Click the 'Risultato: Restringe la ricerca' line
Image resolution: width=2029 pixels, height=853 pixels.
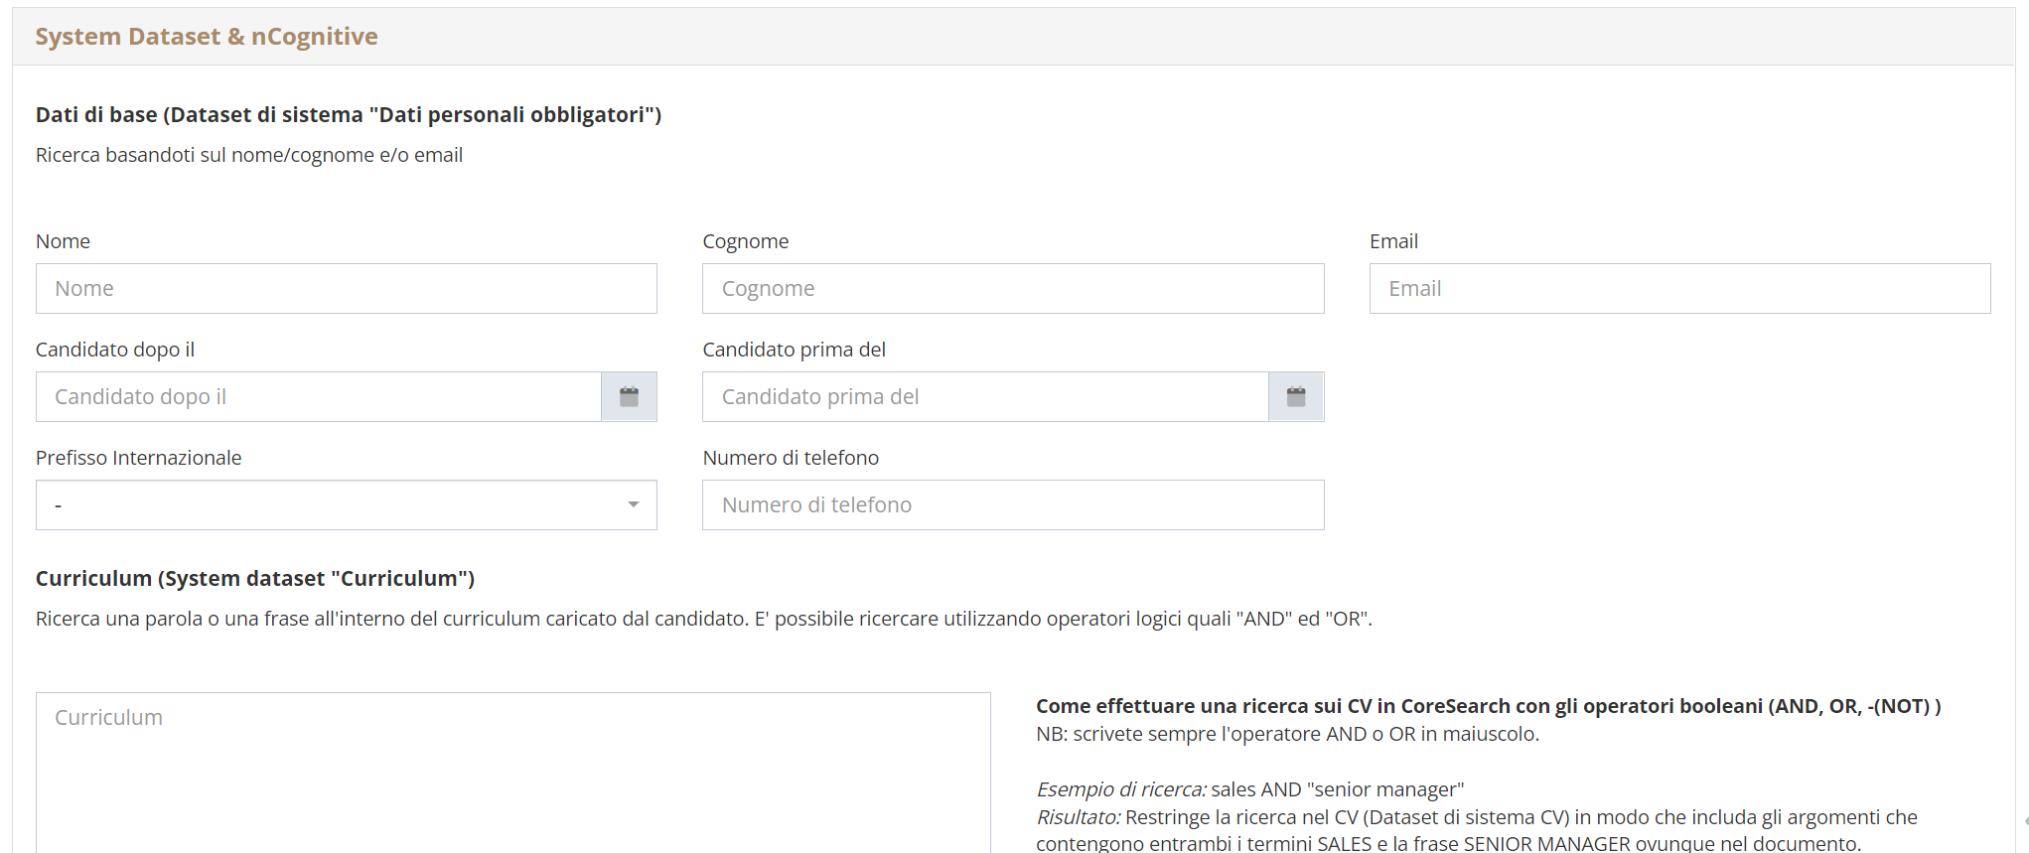coord(1477,817)
